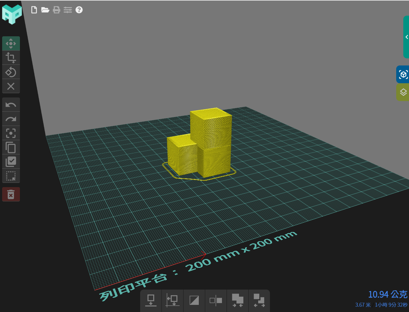Split models with the outward-arrows icon
Viewport: 409px width, 312px height.
259,301
